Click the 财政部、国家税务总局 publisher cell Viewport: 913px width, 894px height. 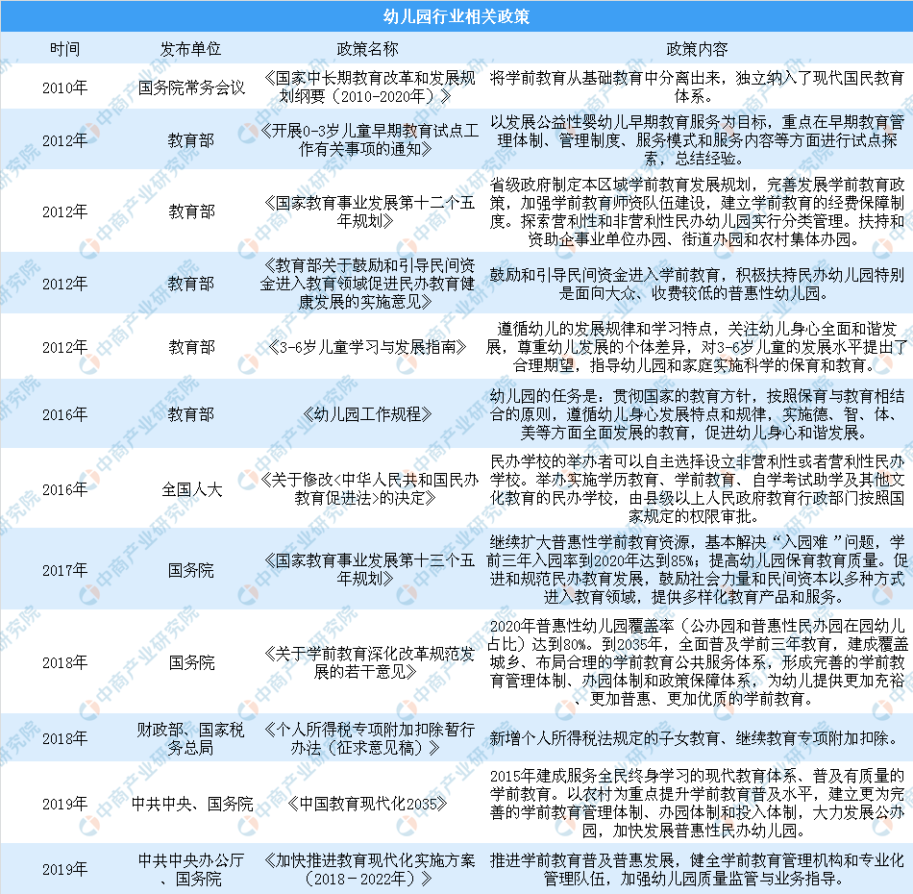point(191,738)
